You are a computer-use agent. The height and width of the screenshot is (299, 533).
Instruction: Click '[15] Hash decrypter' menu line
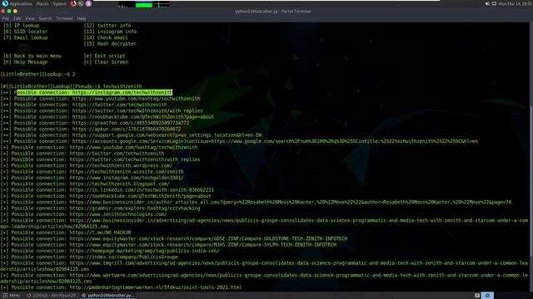[110, 44]
